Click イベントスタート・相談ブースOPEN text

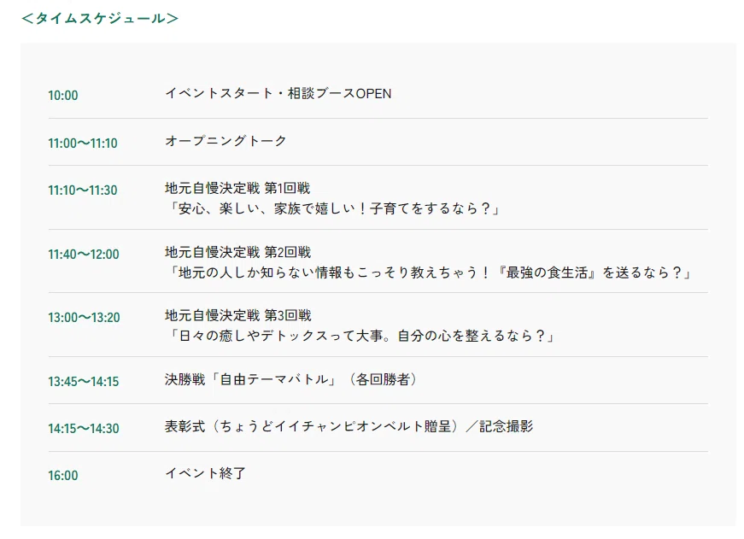(x=278, y=93)
